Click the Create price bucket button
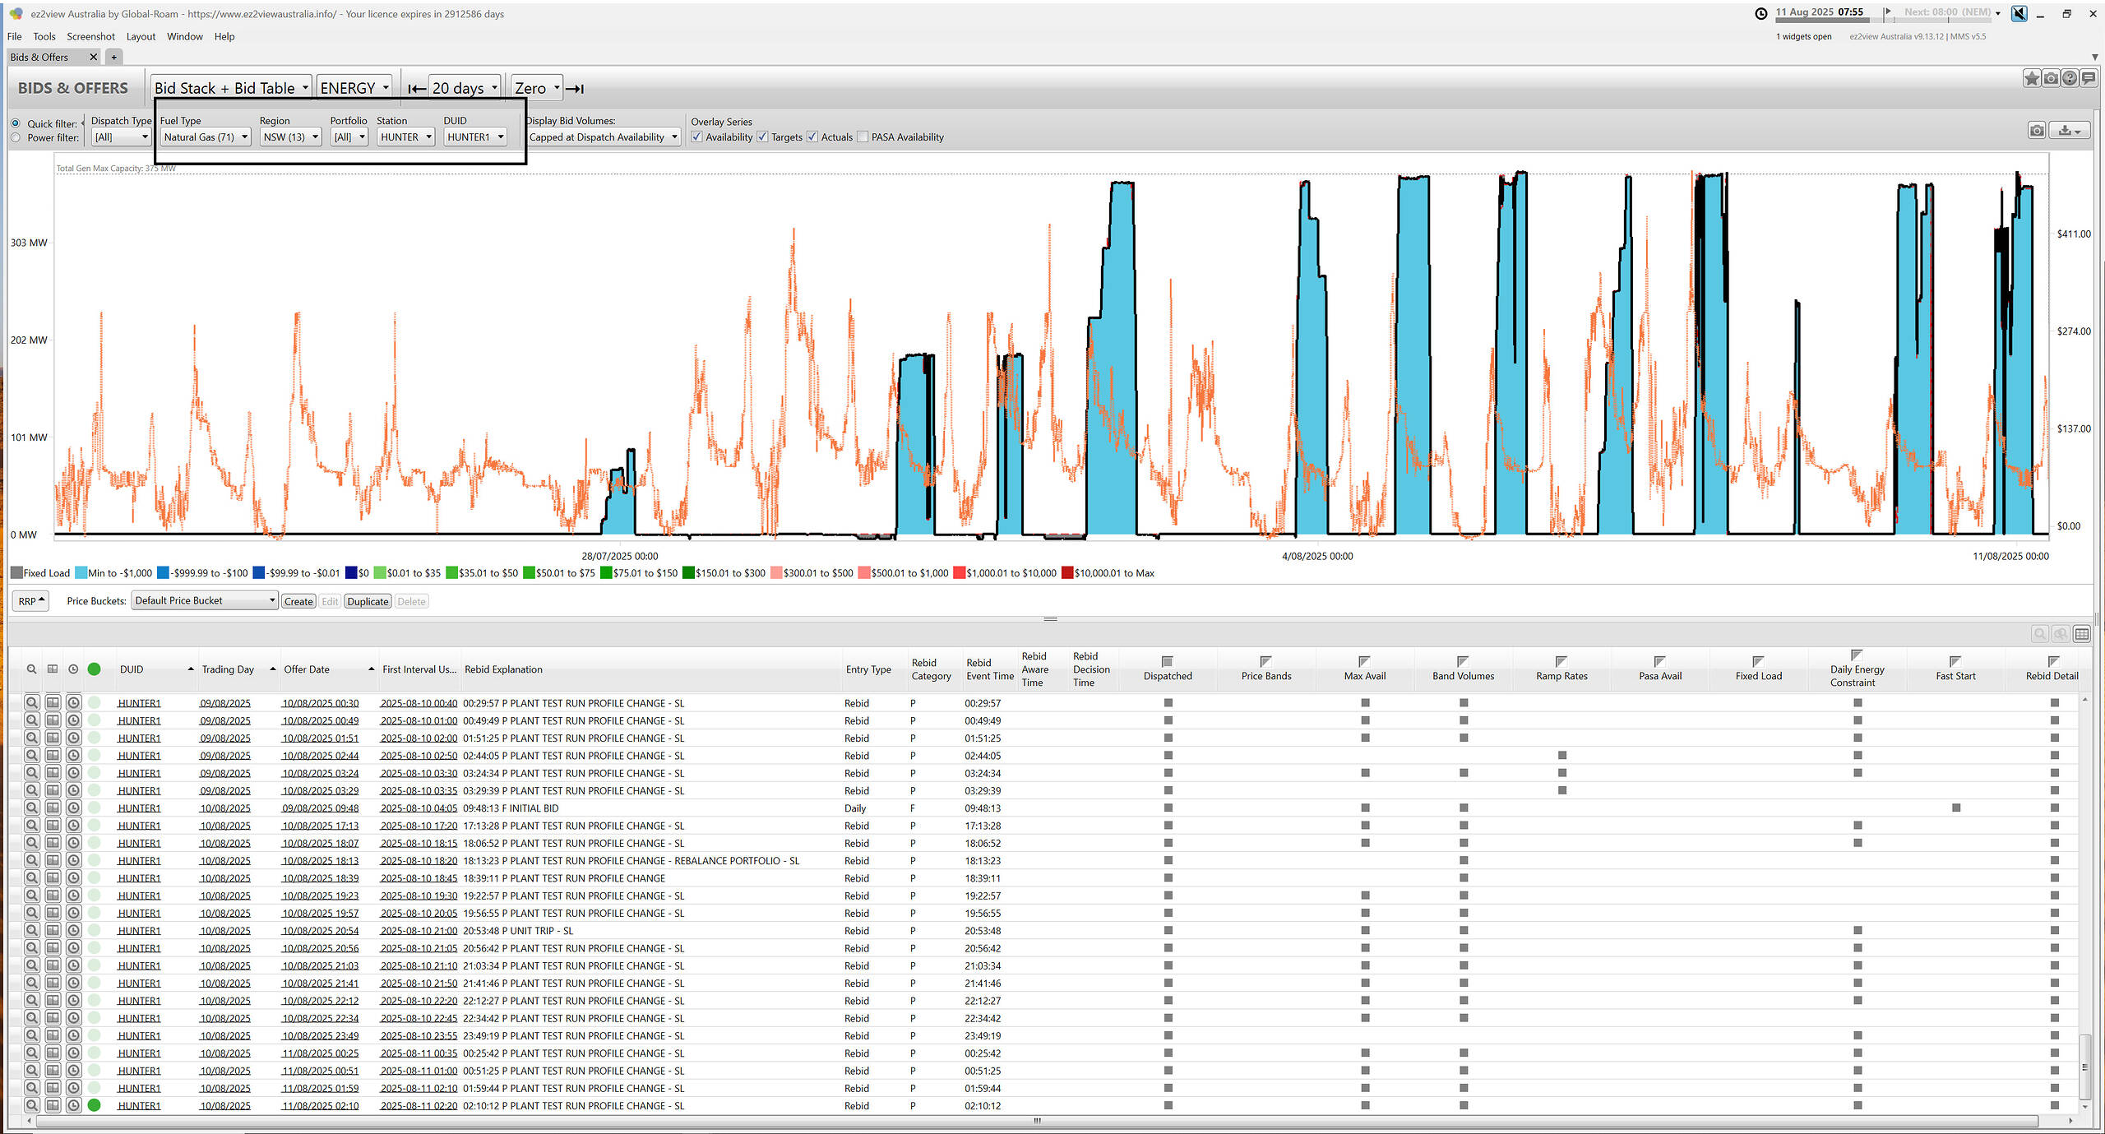 click(298, 601)
